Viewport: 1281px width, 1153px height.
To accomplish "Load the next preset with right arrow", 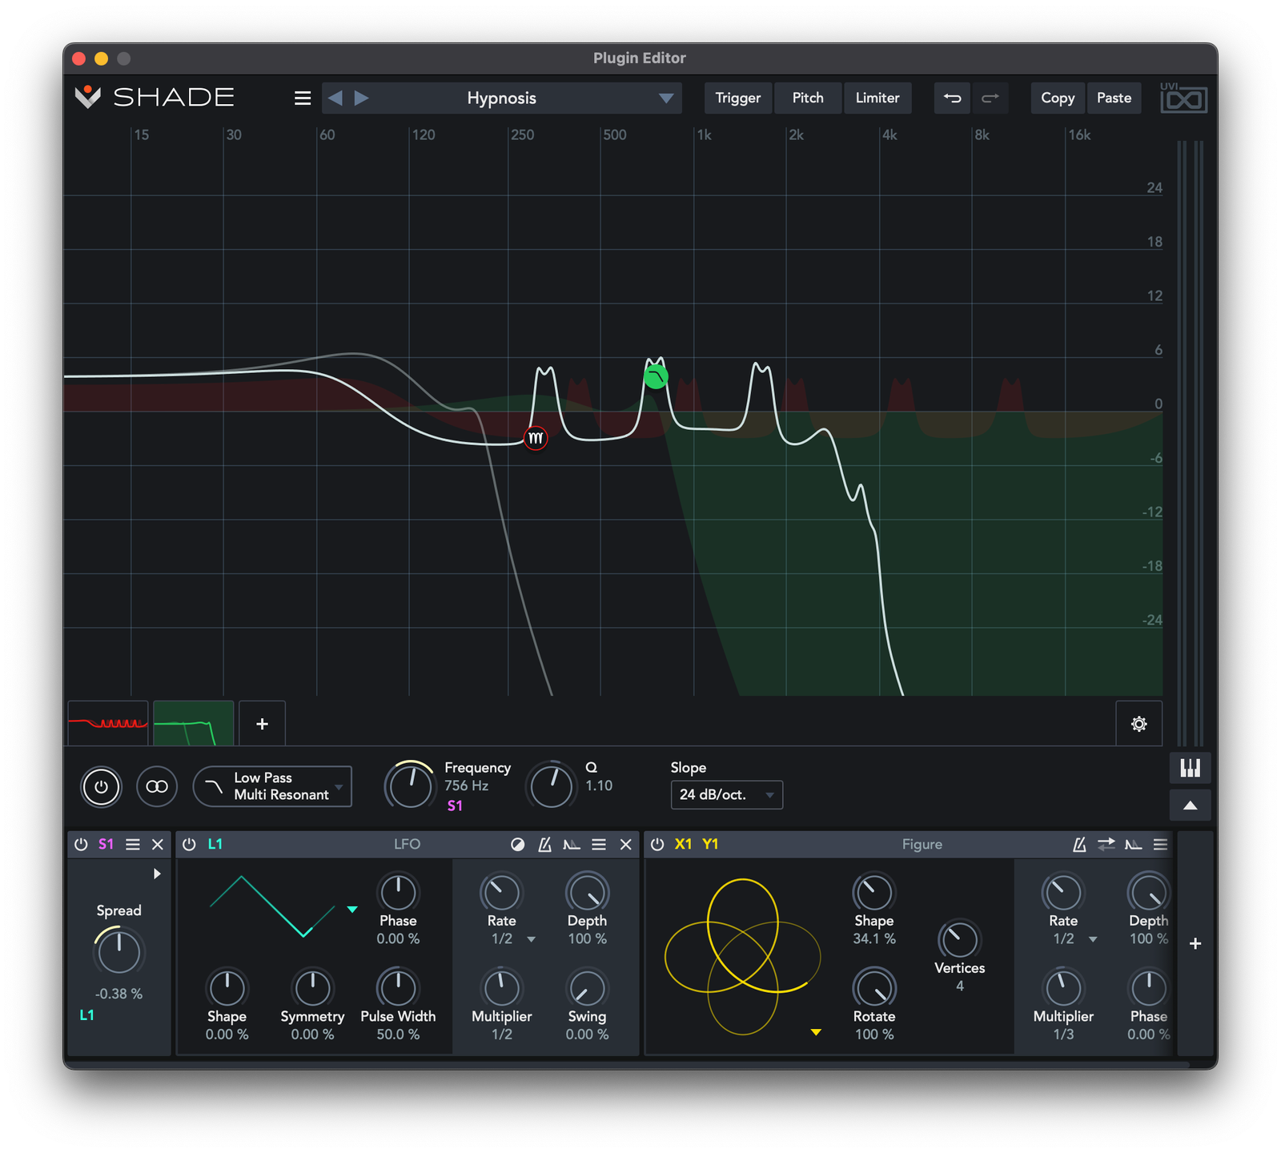I will tap(362, 98).
